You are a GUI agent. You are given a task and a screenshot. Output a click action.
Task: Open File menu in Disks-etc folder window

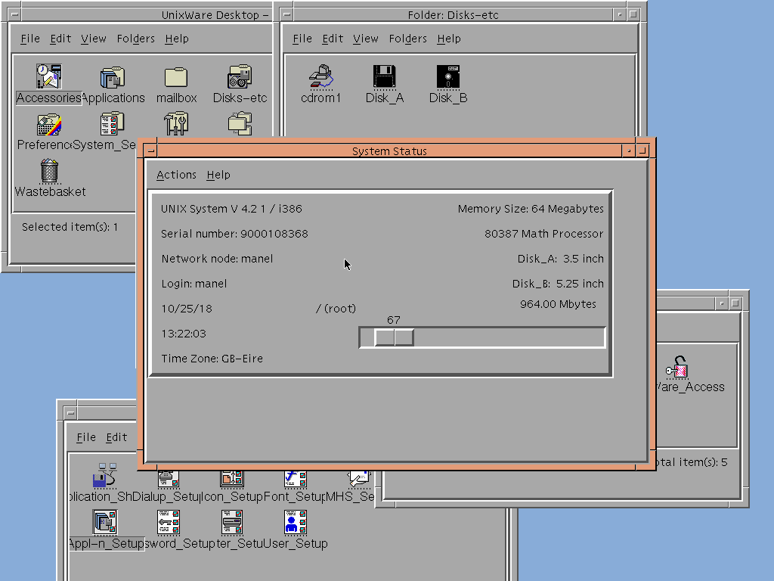[302, 39]
